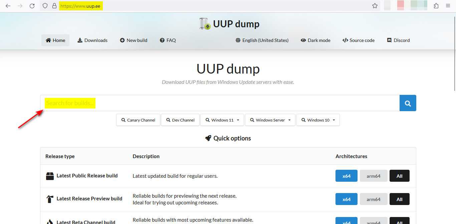Open the Discord link
Image resolution: width=456 pixels, height=224 pixels.
(x=398, y=40)
